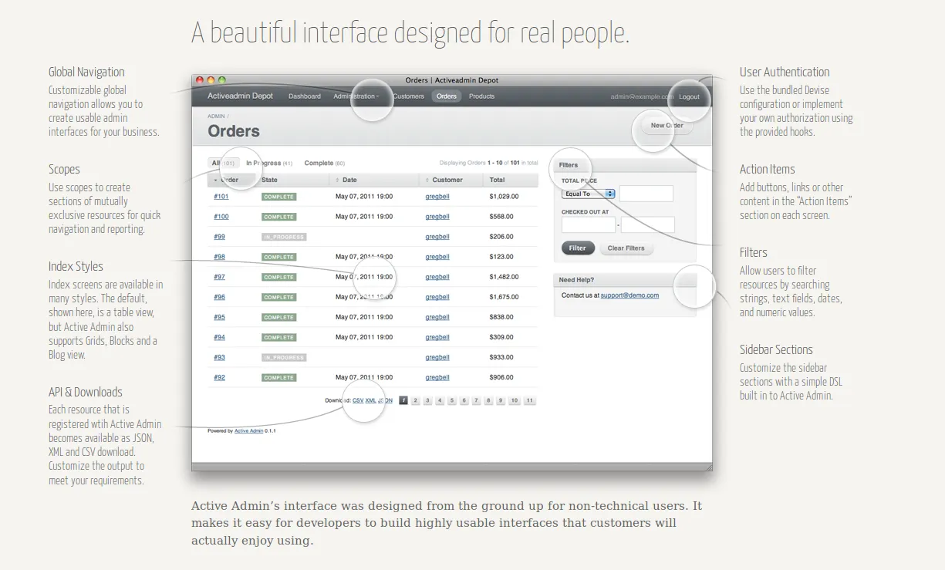Click the Active Admin footer link
Image resolution: width=945 pixels, height=570 pixels.
[249, 431]
